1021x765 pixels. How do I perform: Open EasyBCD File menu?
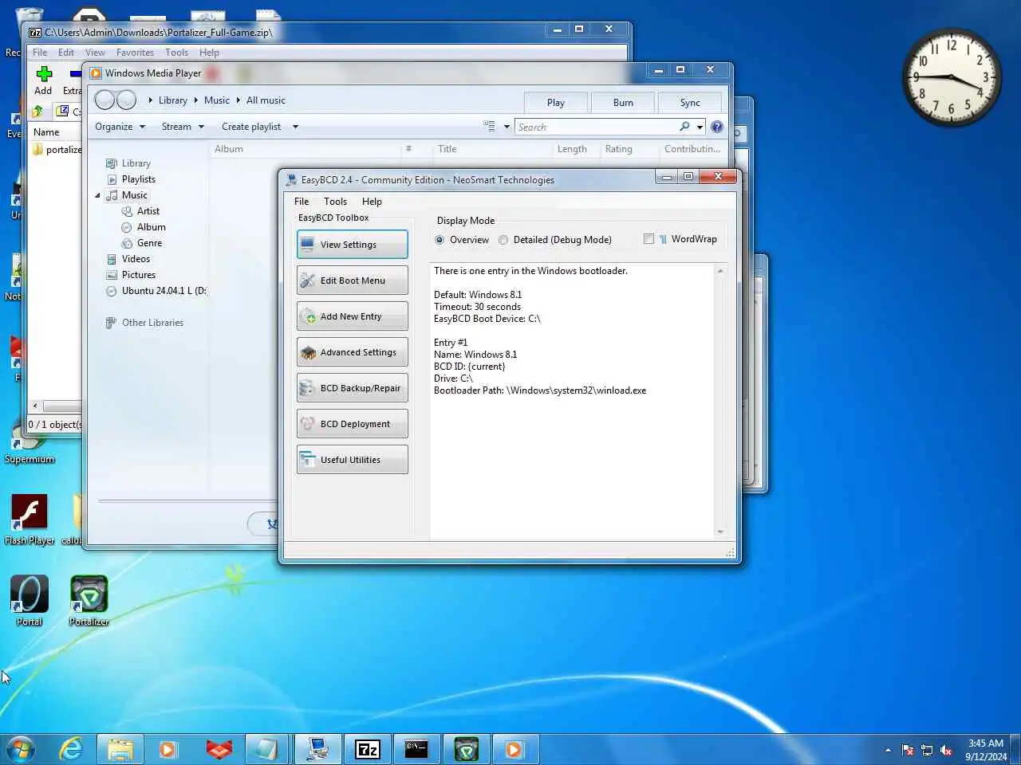tap(302, 202)
